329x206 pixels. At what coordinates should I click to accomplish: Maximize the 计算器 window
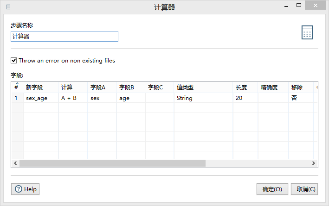coord(299,6)
